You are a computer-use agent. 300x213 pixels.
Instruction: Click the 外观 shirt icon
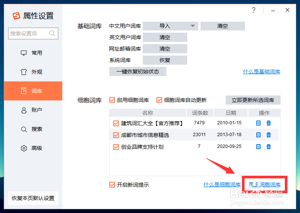(x=24, y=72)
